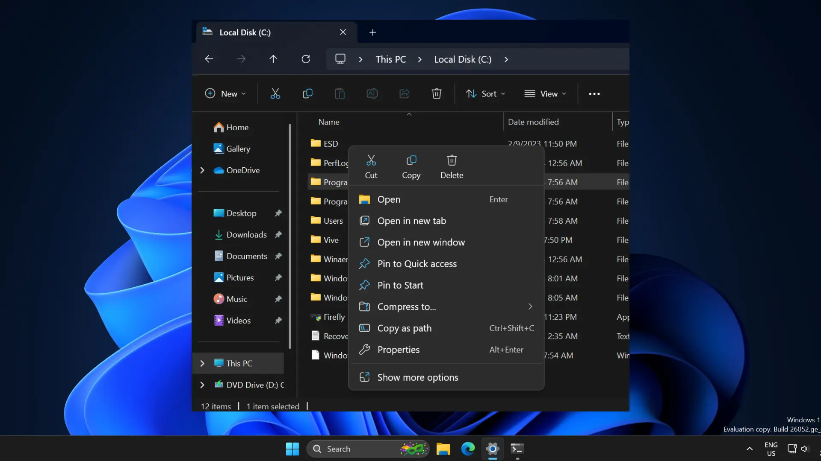Click the Delete trash icon in context menu
Image resolution: width=821 pixels, height=461 pixels.
coord(452,160)
